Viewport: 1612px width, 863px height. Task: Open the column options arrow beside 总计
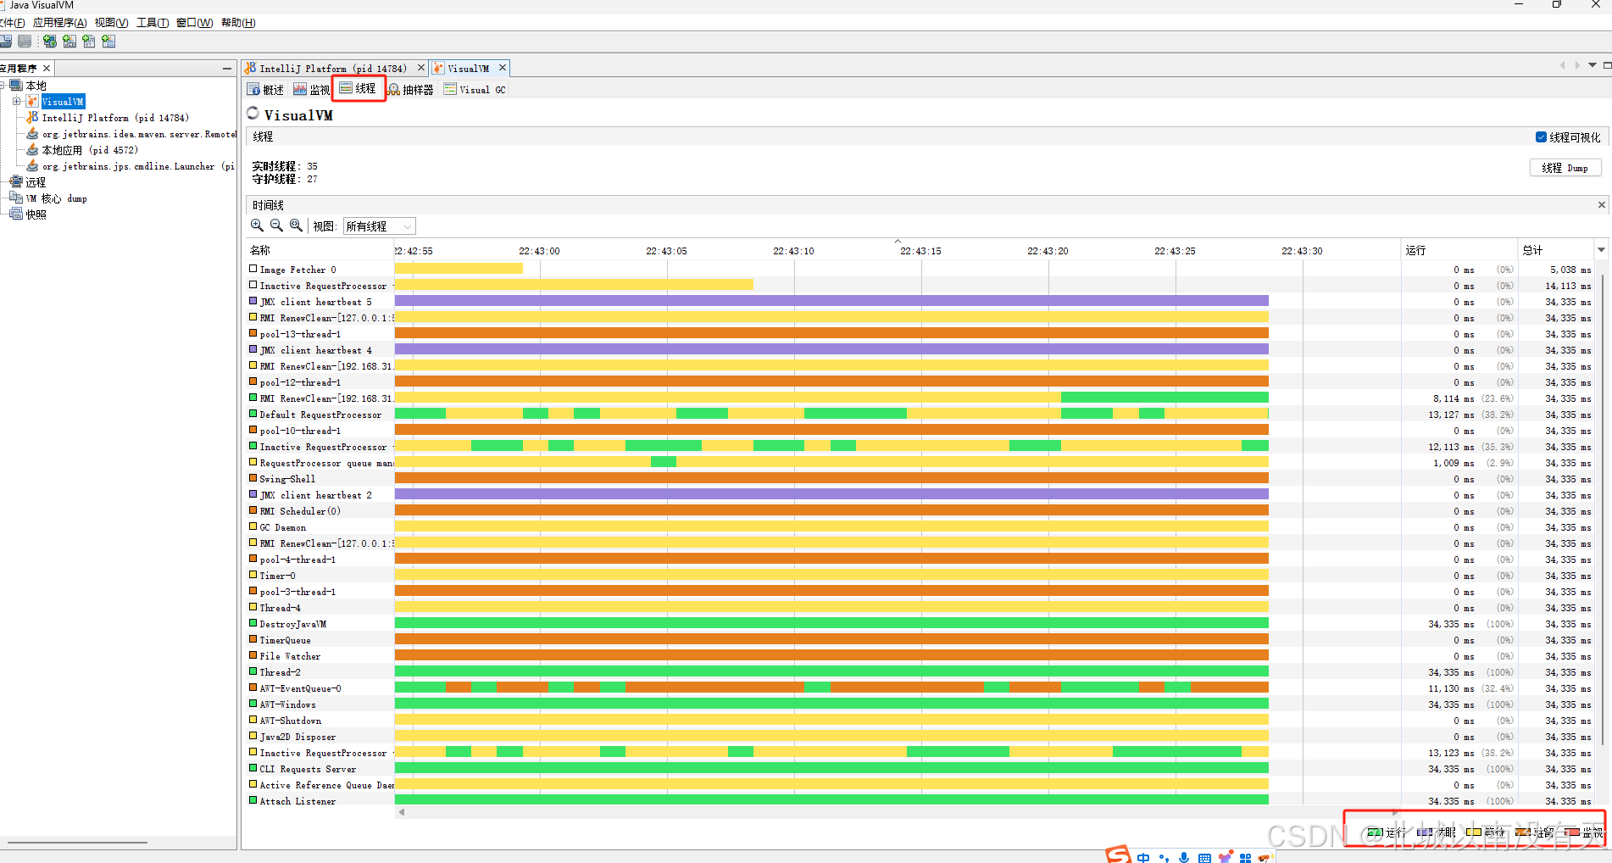tap(1601, 250)
